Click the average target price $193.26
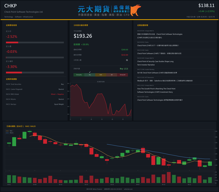This screenshot has height=192, width=219. click(83, 36)
